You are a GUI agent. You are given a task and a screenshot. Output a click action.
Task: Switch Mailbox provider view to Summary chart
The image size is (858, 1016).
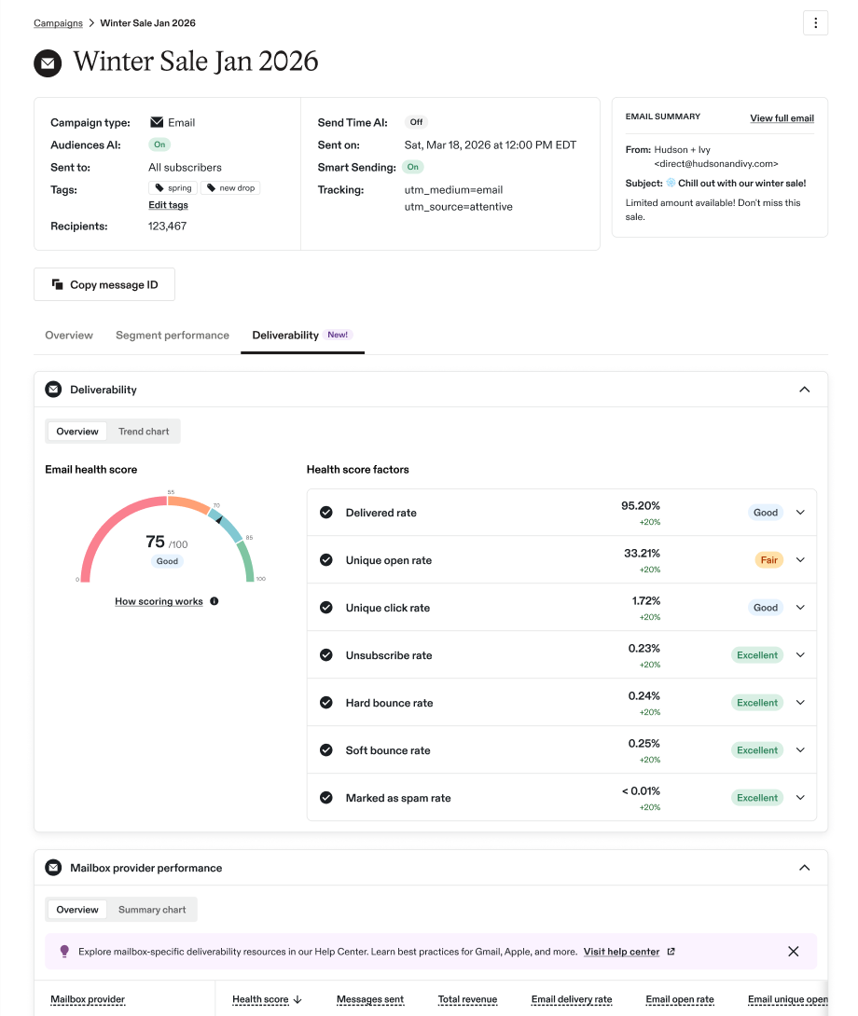[152, 910]
